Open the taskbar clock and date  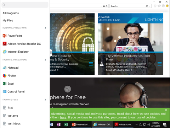pyautogui.click(x=156, y=124)
